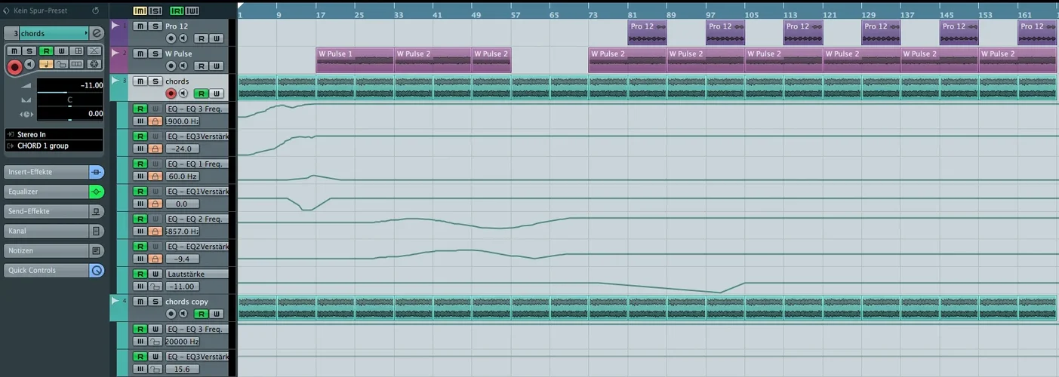Solo the W Pulse track
This screenshot has width=1059, height=377.
(x=155, y=54)
